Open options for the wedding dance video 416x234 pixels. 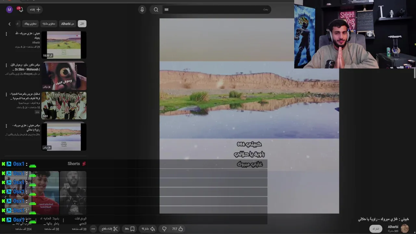pos(6,94)
